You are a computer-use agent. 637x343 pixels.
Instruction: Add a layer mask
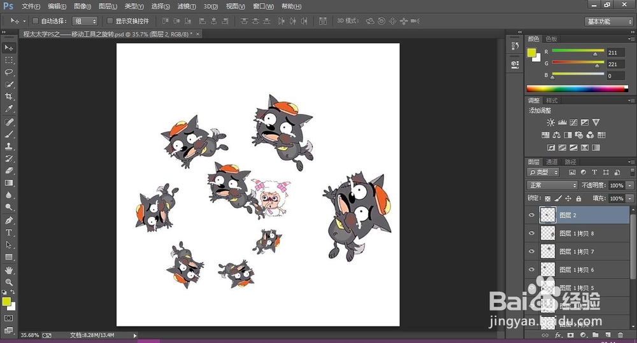570,335
